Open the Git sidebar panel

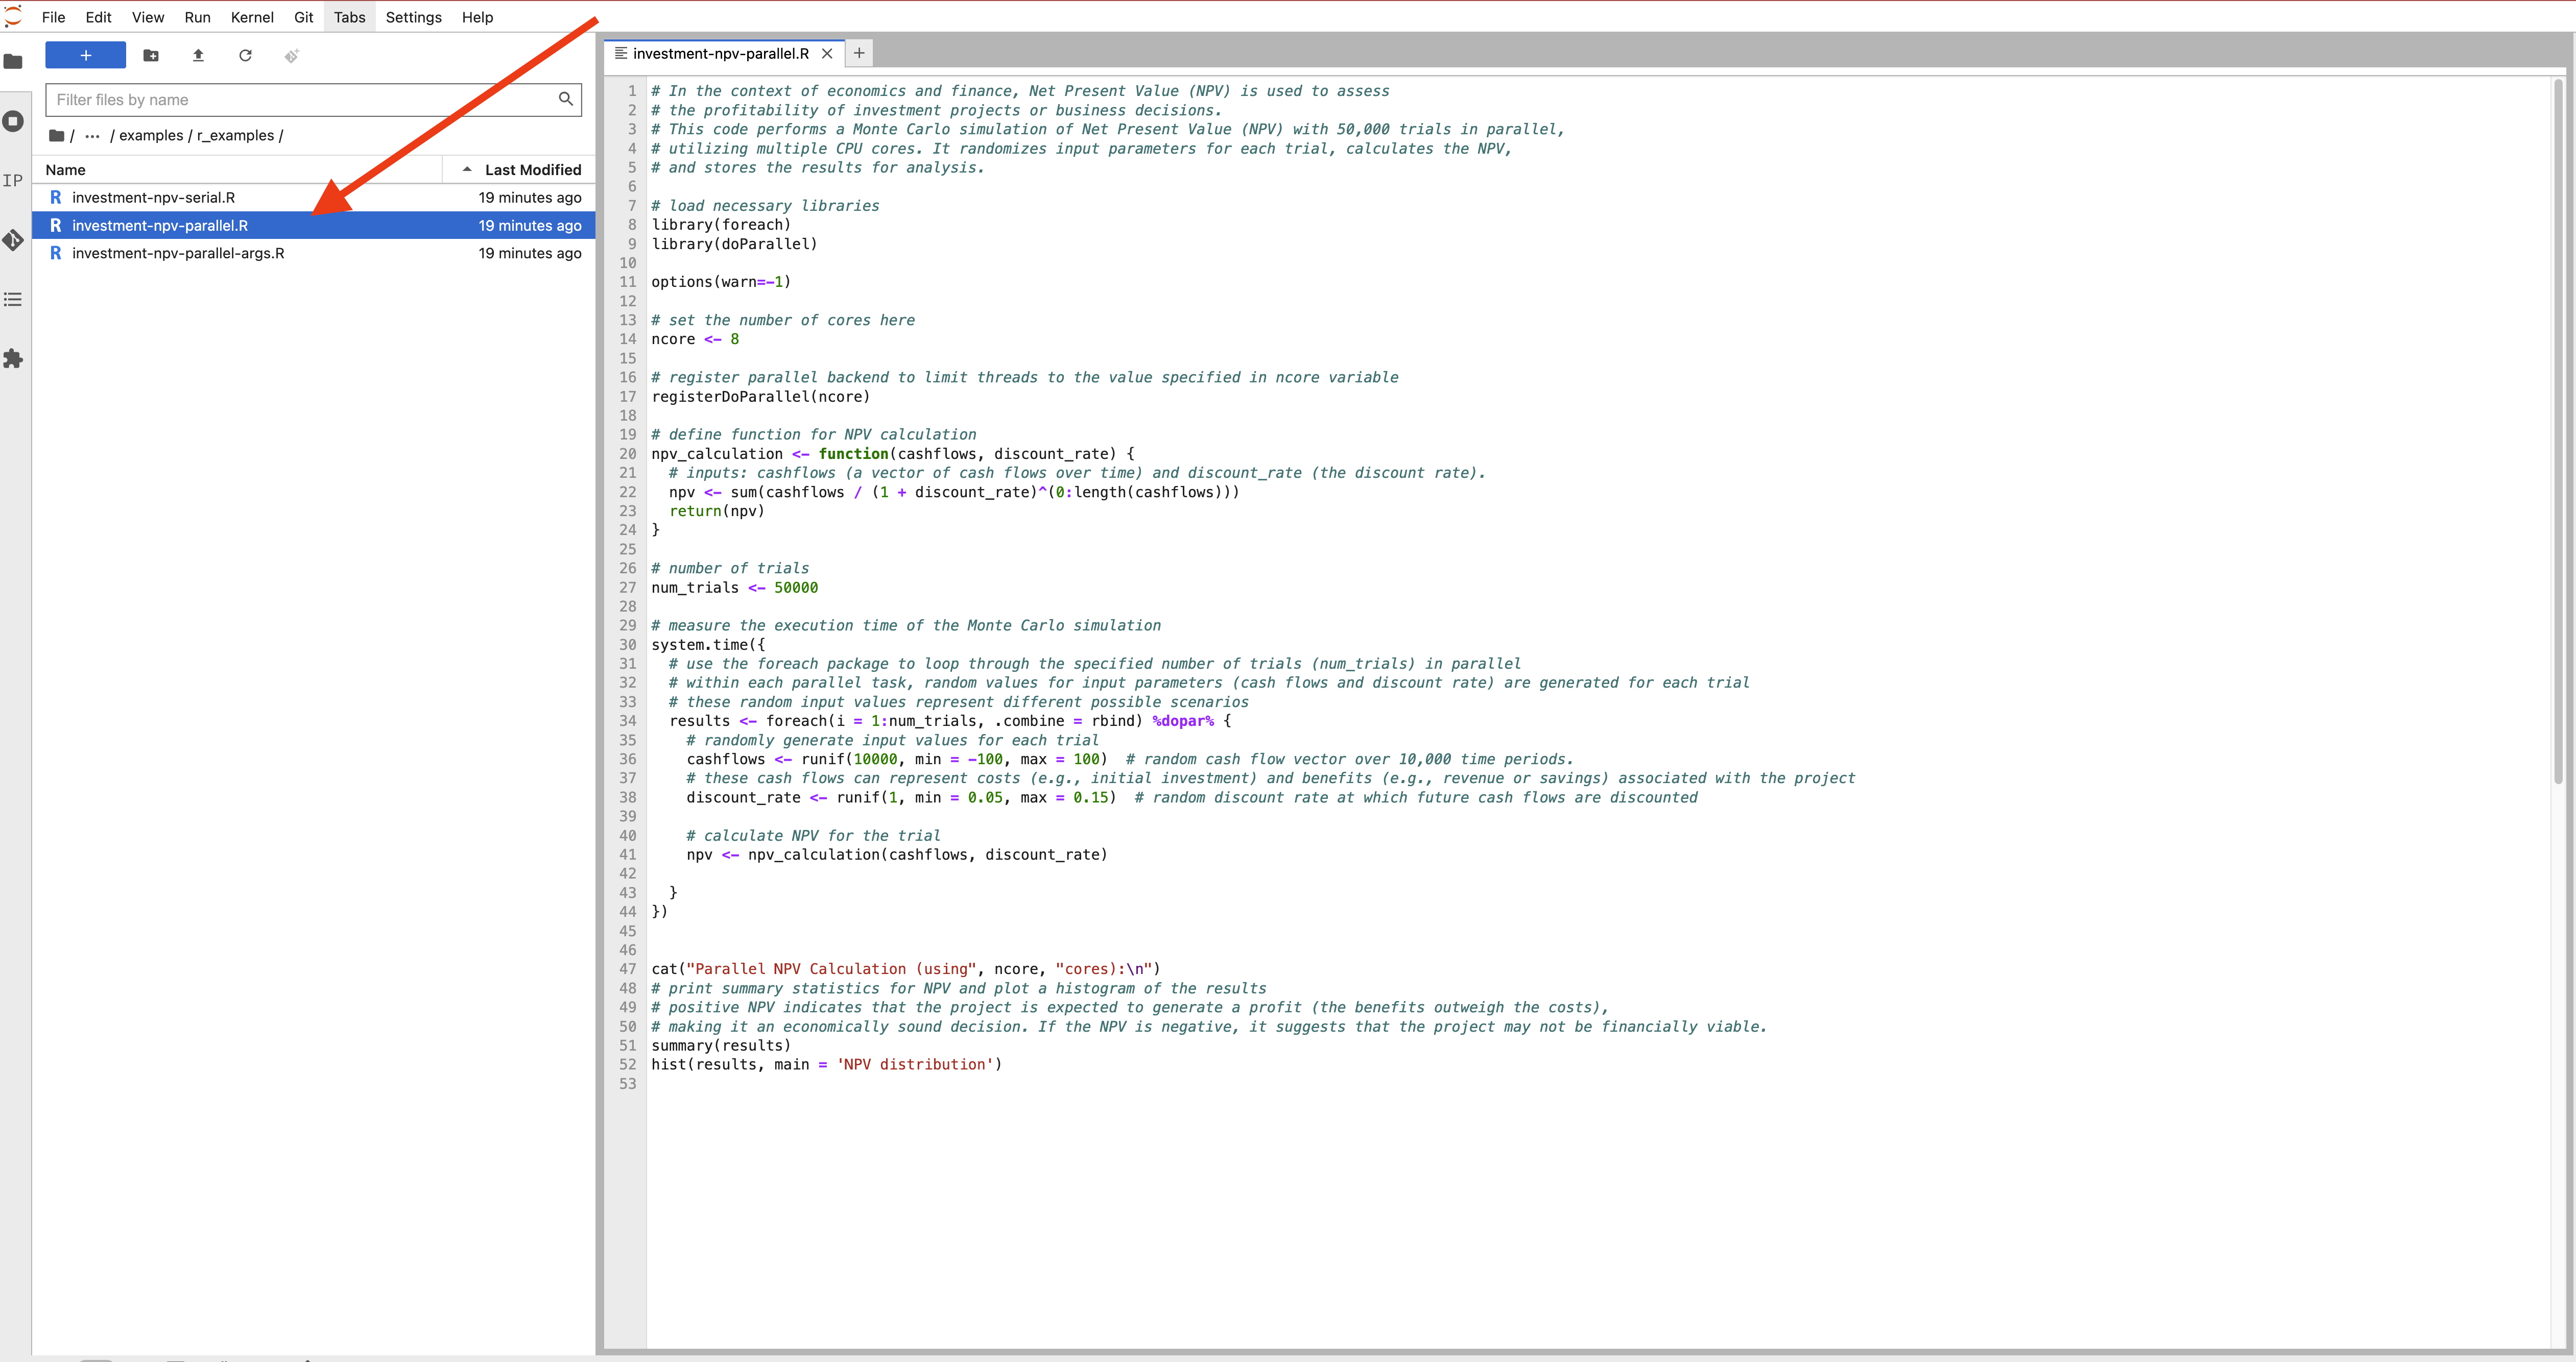coord(13,240)
